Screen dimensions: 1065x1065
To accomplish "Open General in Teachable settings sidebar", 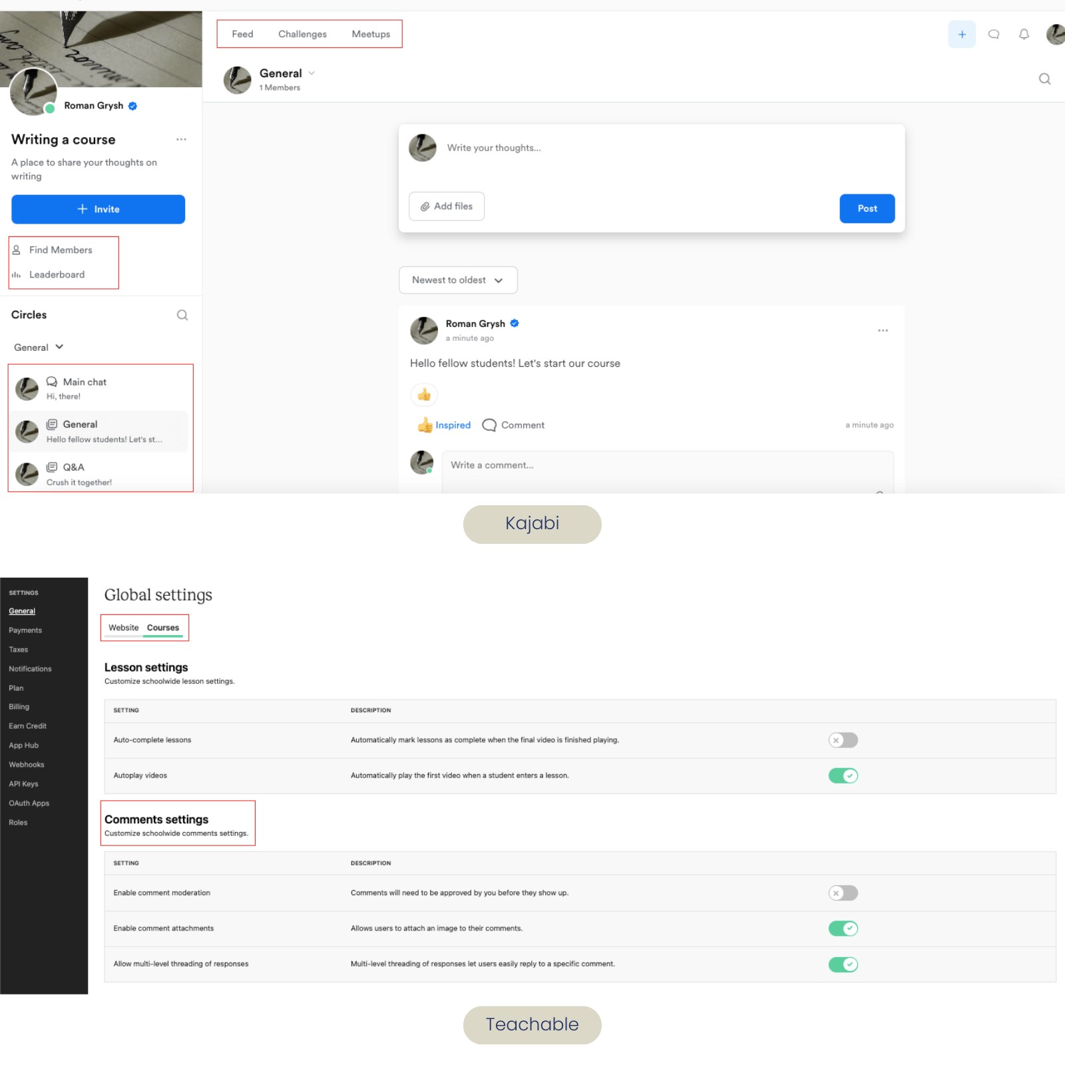I will pos(22,611).
